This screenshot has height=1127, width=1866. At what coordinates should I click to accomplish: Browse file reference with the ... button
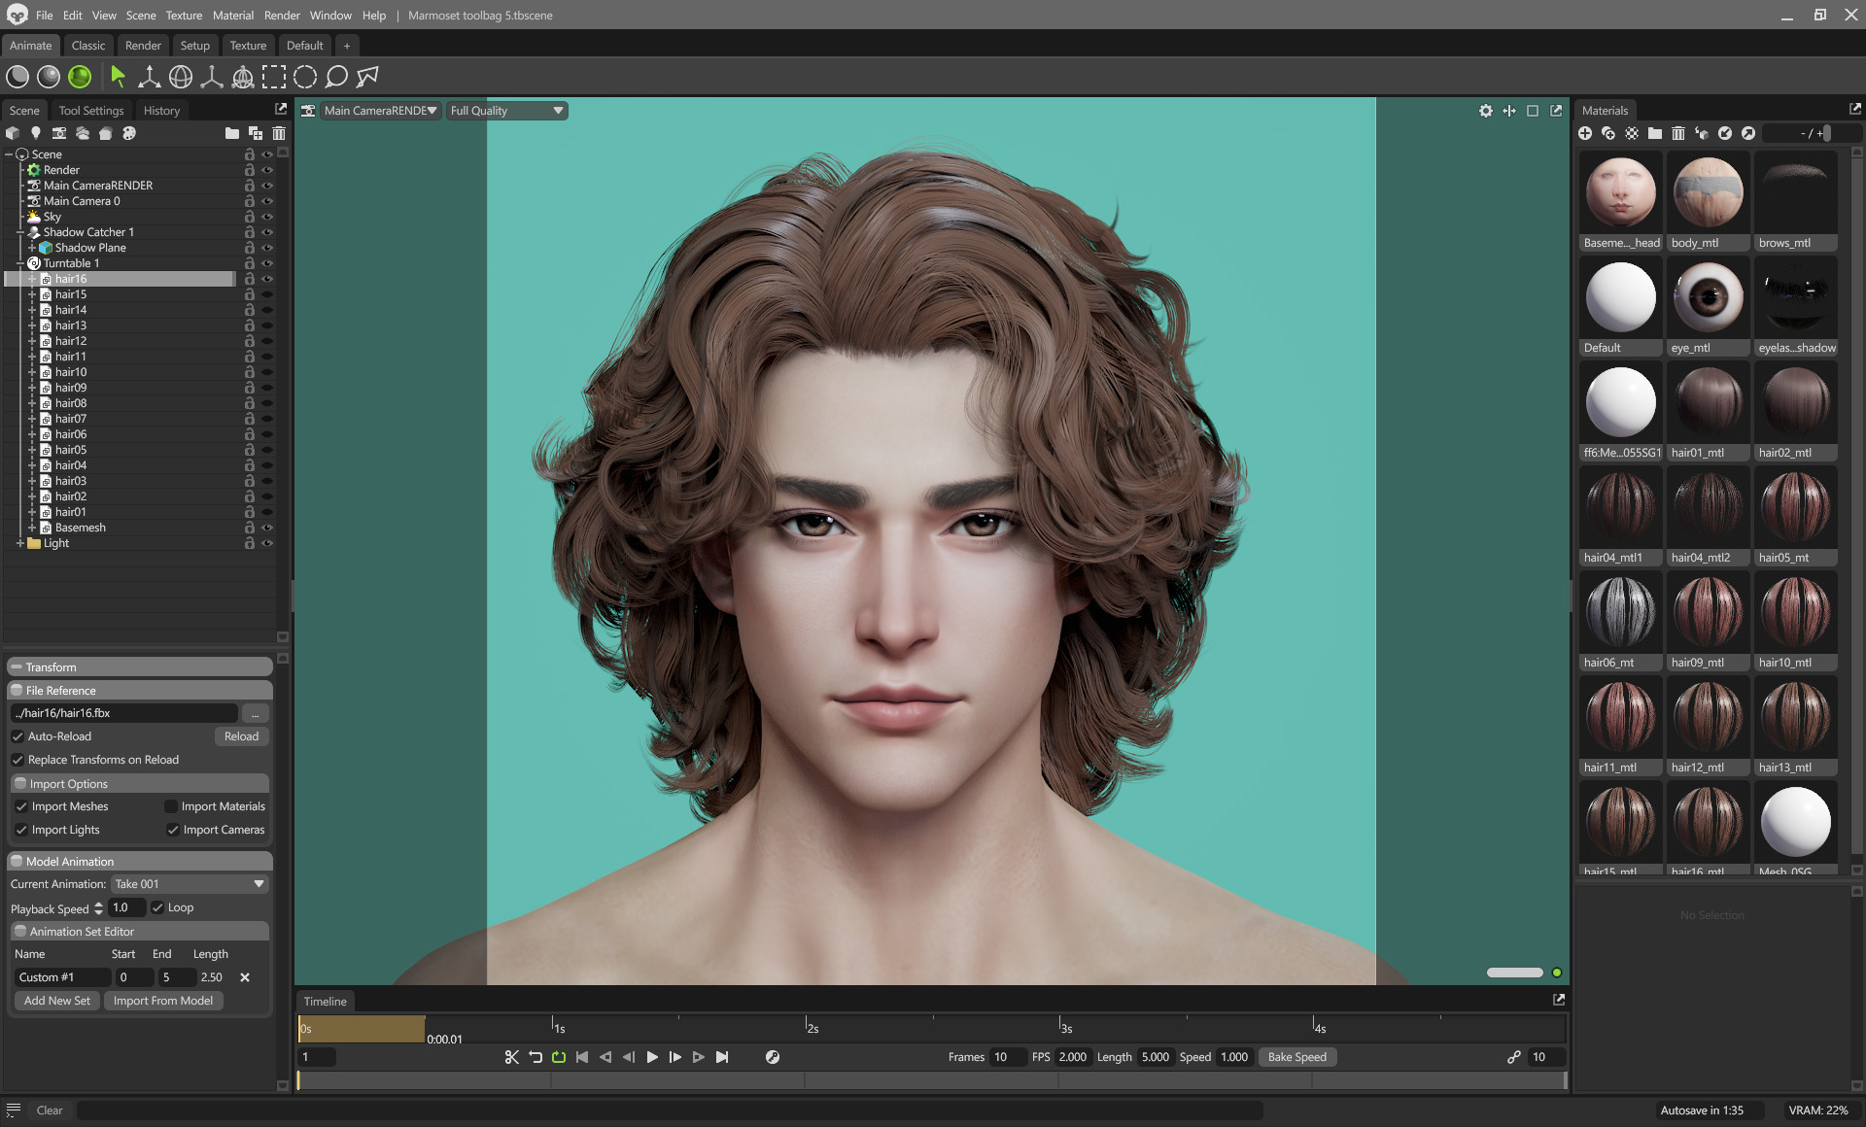coord(255,713)
